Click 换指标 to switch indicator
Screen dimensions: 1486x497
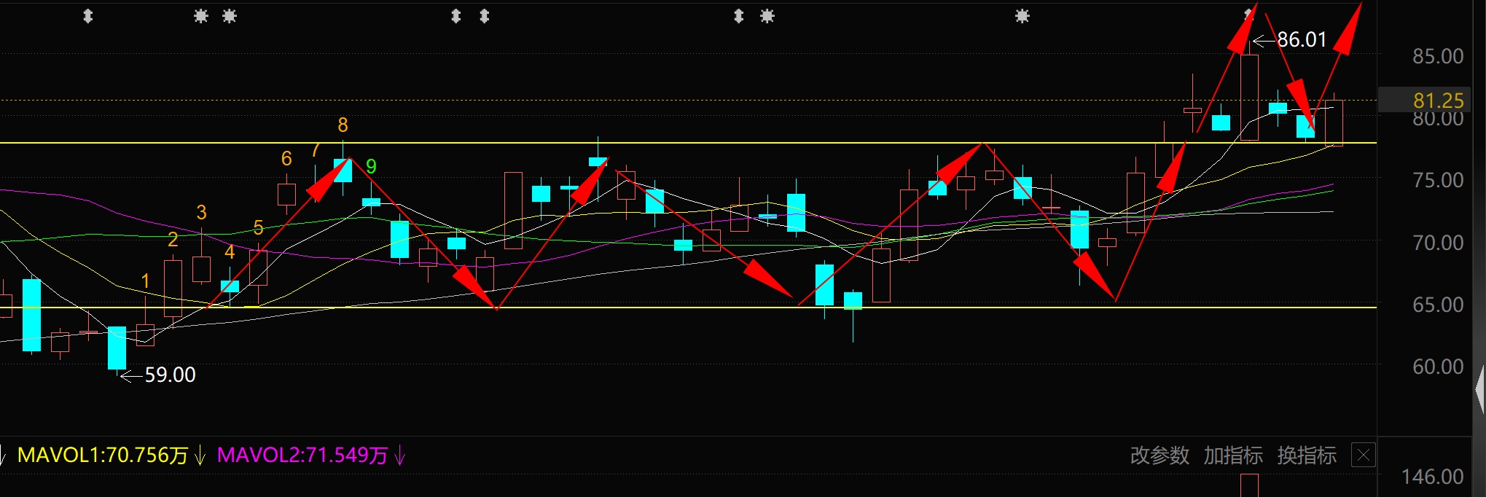1307,455
